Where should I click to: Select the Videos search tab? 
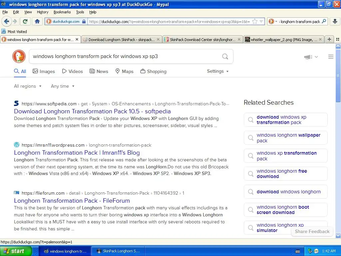pyautogui.click(x=72, y=71)
